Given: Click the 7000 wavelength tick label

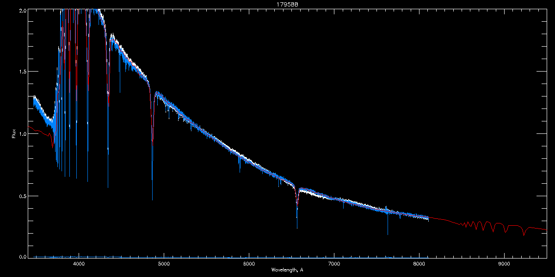Looking at the screenshot, I should (334, 264).
